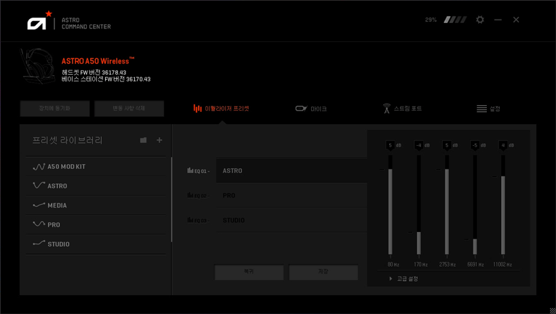This screenshot has height=314, width=556.
Task: Click the settings list lines icon
Action: click(x=481, y=109)
